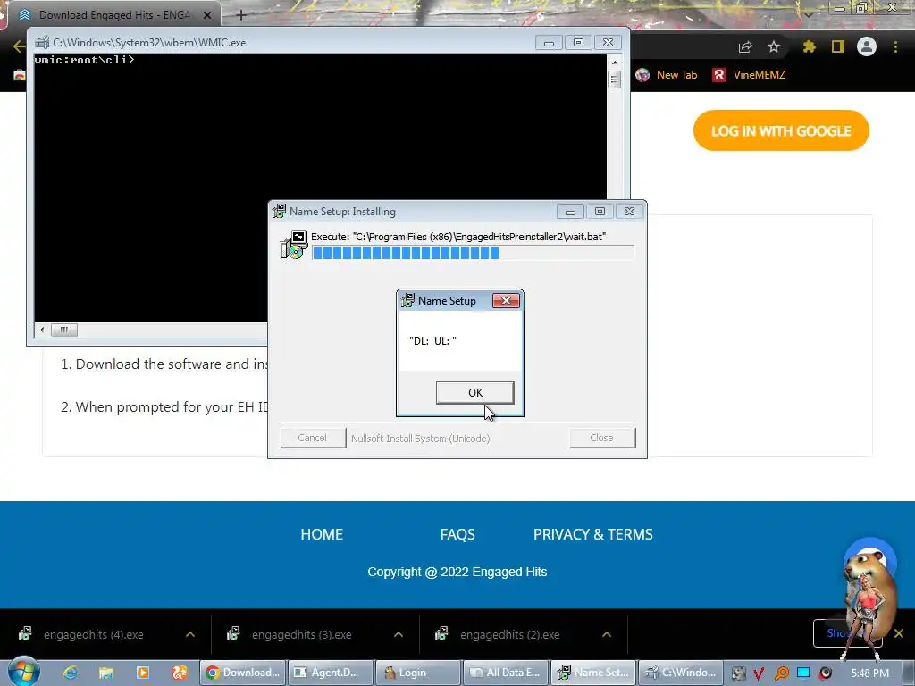Screen dimensions: 915x686
Task: Open PRIVACY & TERMS footer link
Action: point(593,534)
